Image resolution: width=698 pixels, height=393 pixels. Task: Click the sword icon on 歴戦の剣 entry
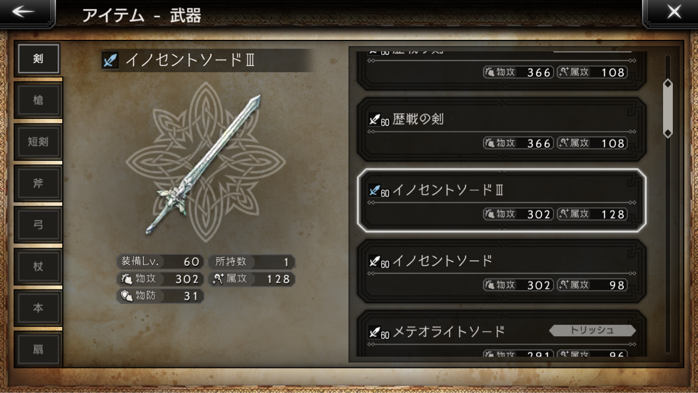[x=374, y=120]
